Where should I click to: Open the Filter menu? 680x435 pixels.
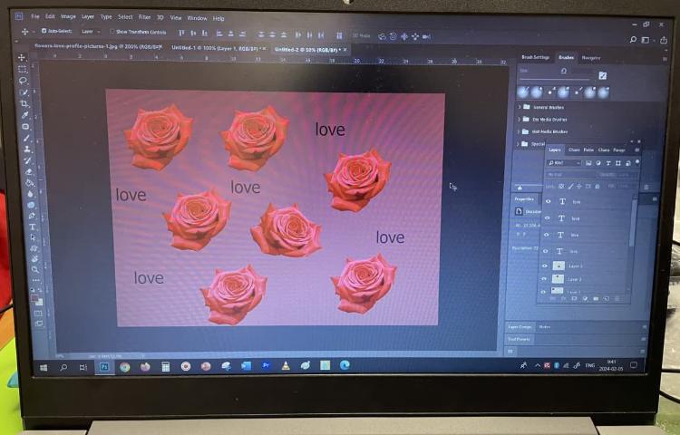click(144, 16)
